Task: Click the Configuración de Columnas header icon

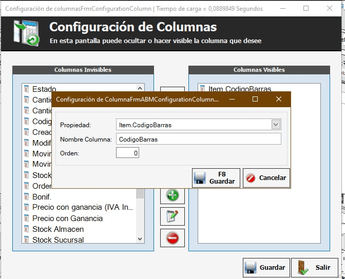Action: coord(25,33)
